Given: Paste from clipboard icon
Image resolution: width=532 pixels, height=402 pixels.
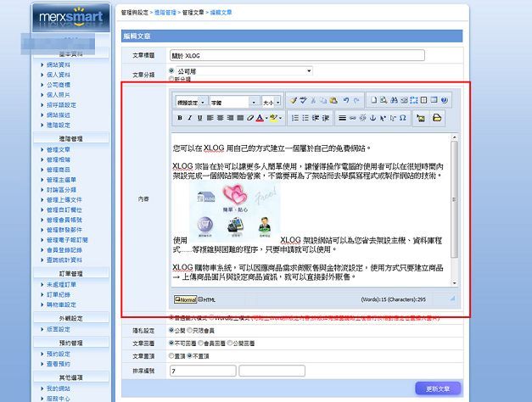Looking at the screenshot, I should (x=333, y=100).
